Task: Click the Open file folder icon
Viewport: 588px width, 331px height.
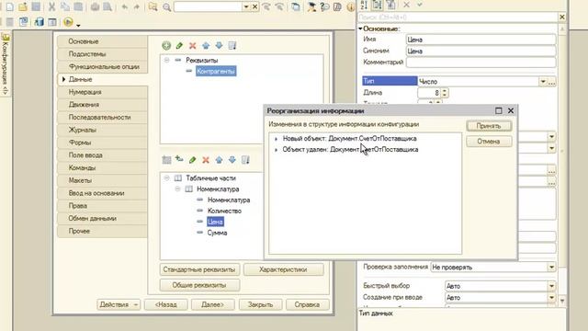Action: click(x=23, y=6)
